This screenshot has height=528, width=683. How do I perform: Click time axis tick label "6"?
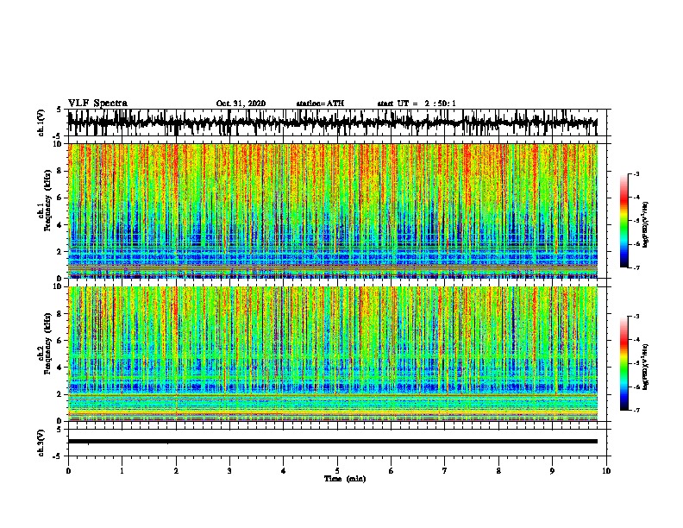(x=392, y=471)
